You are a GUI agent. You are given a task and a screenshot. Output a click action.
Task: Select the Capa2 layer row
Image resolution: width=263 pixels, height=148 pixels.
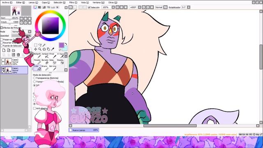coord(14,62)
